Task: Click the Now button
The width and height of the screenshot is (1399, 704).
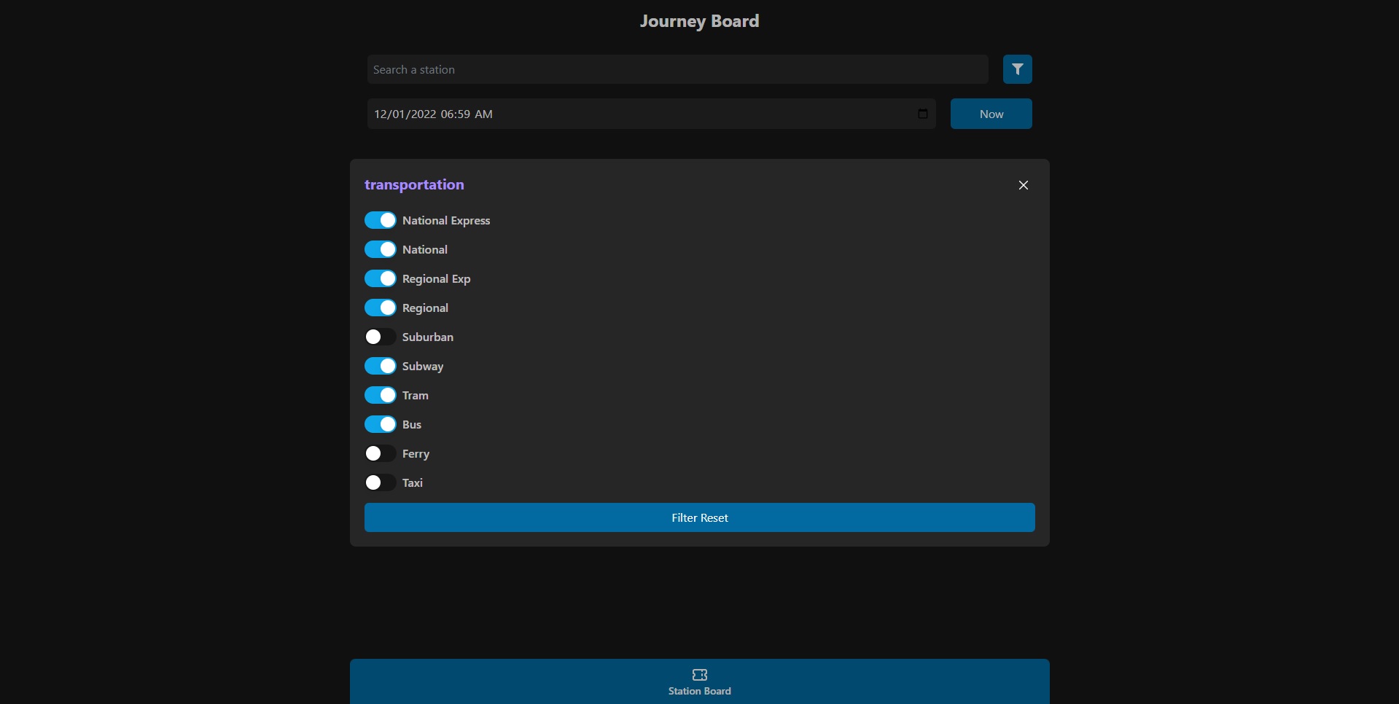Action: (x=991, y=114)
